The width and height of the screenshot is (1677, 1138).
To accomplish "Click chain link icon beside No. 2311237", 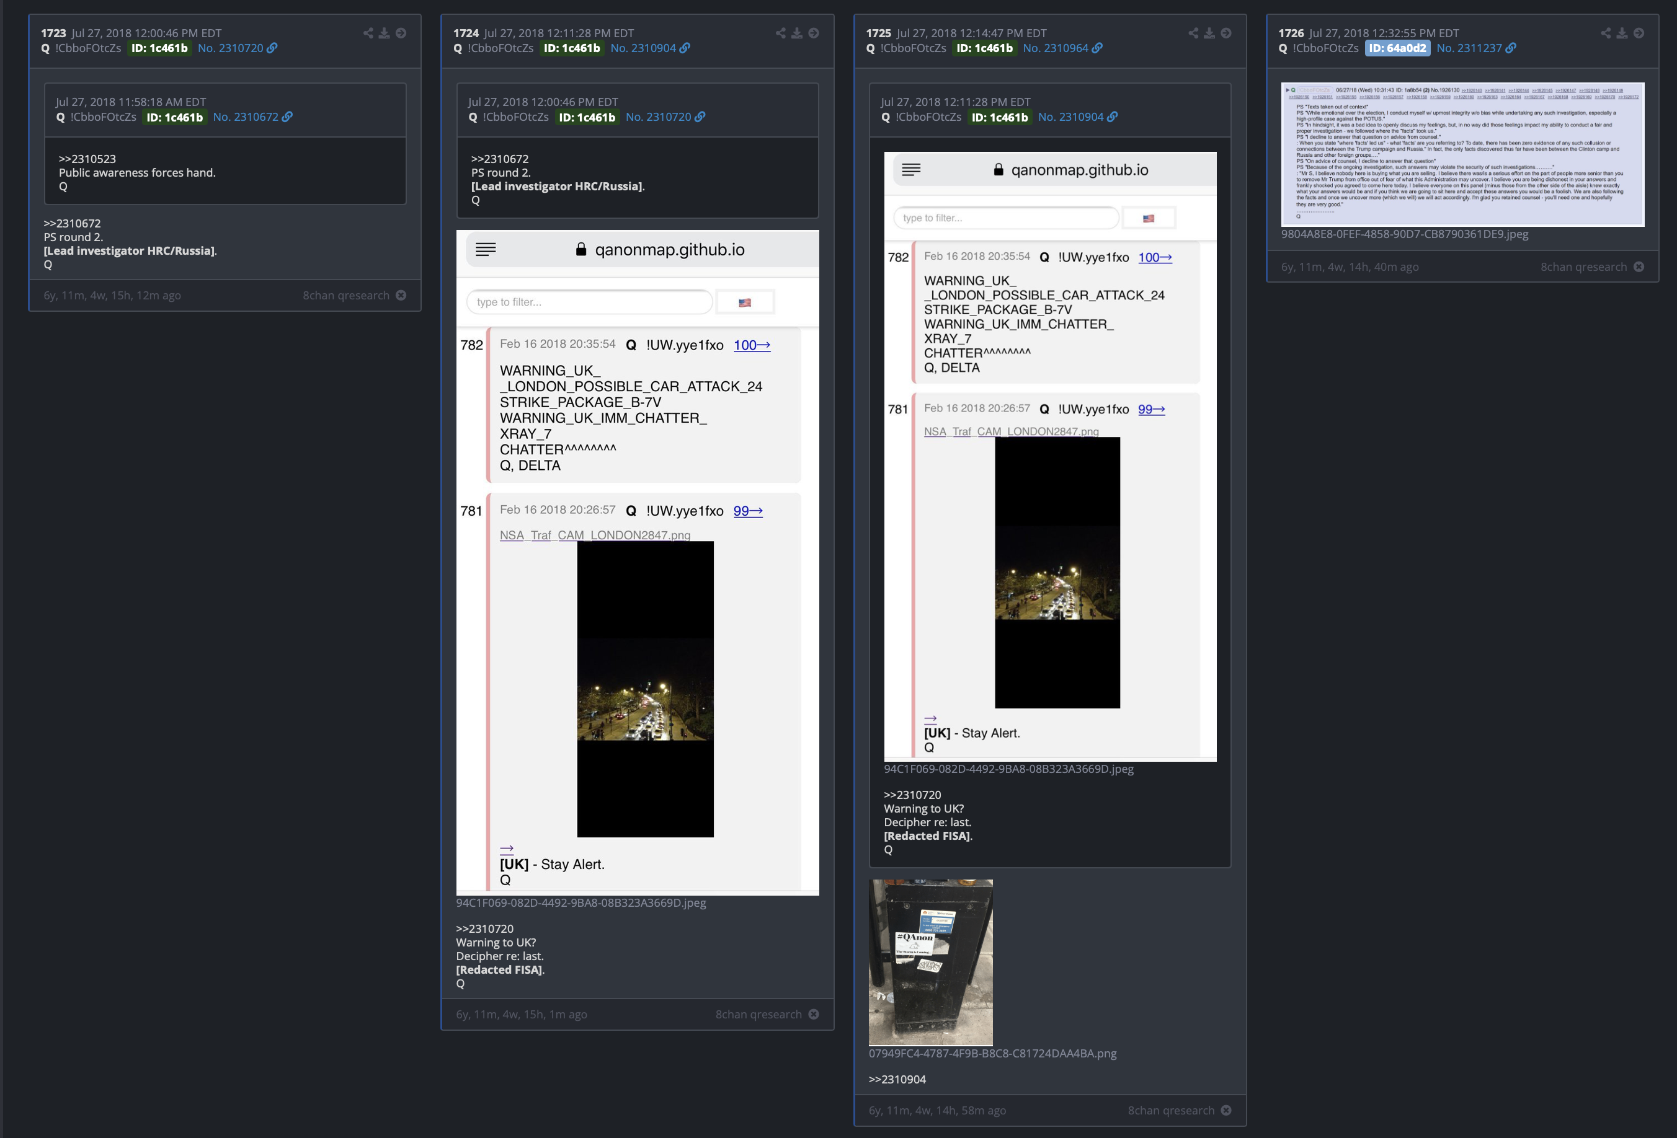I will pyautogui.click(x=1511, y=48).
